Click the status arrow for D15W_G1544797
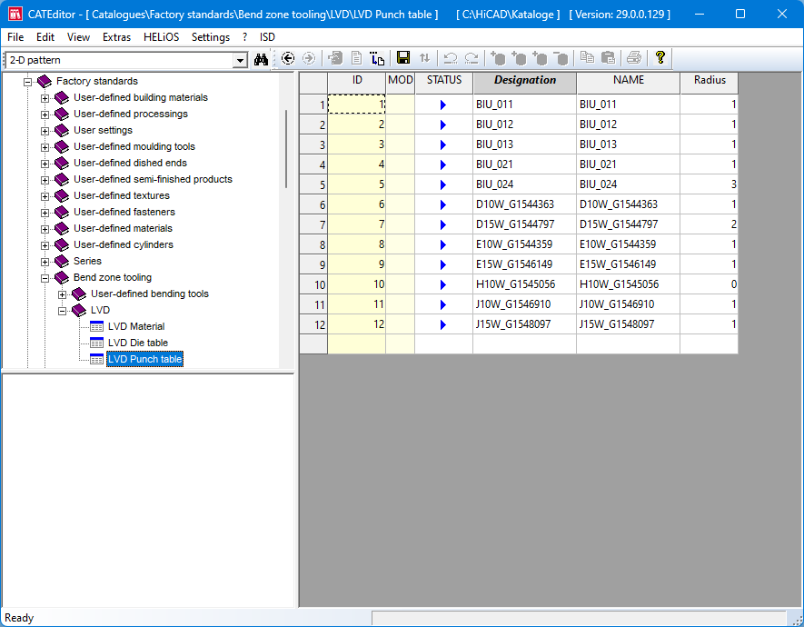The width and height of the screenshot is (804, 627). (x=443, y=225)
